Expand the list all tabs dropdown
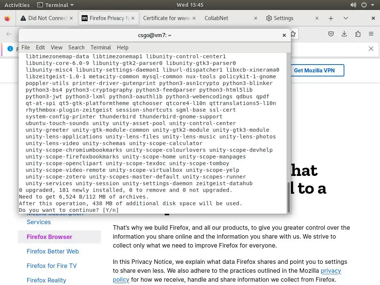This screenshot has height=285, width=380. pos(346,18)
